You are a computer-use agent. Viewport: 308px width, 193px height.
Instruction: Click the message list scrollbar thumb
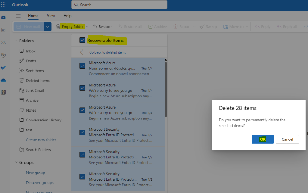coord(166,89)
